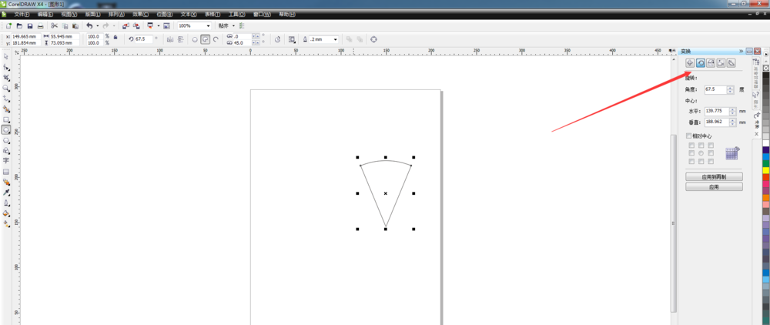Viewport: 770px width, 325px height.
Task: Pick the yellow swatch in color palette
Action: pyautogui.click(x=766, y=171)
